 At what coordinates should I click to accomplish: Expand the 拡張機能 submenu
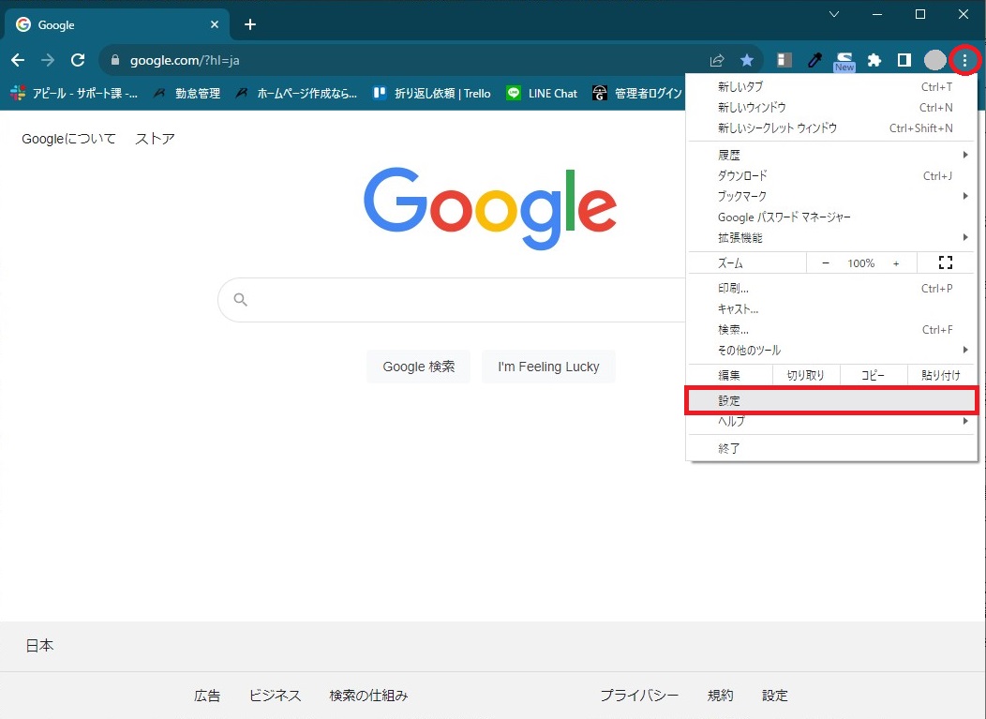click(x=831, y=238)
